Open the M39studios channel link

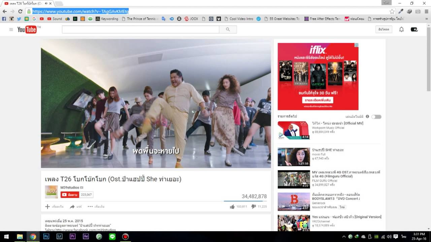tap(70, 188)
